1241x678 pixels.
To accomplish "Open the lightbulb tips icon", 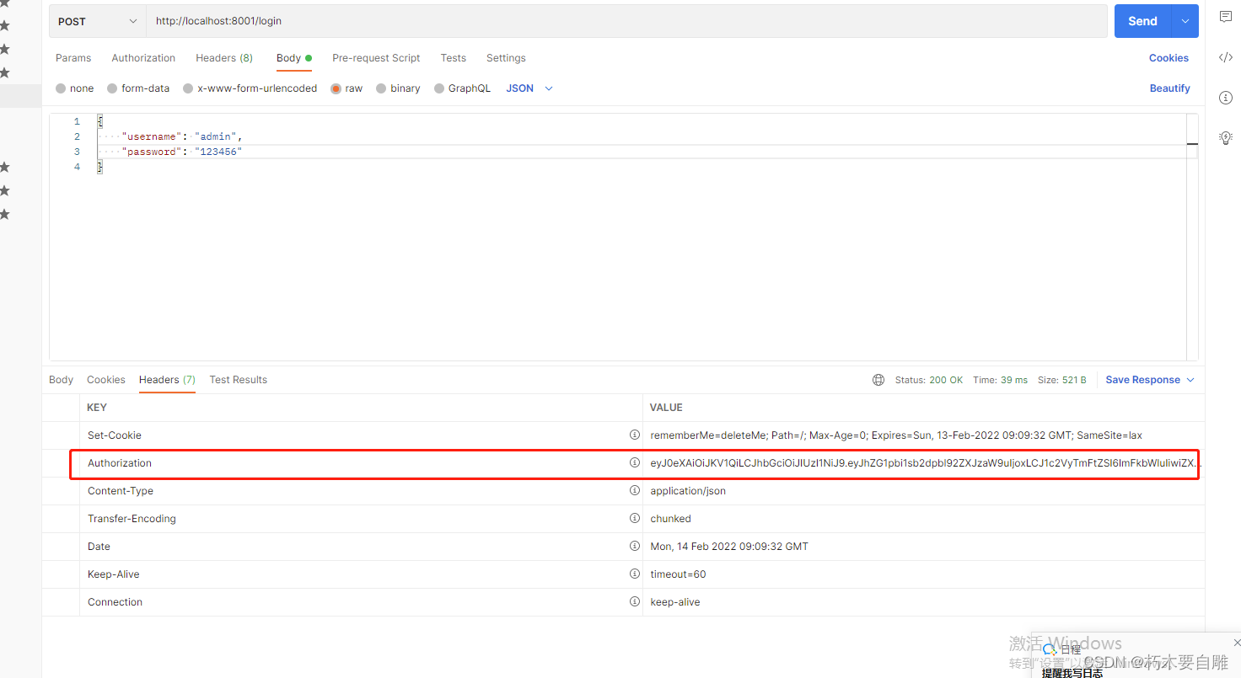I will [x=1226, y=137].
